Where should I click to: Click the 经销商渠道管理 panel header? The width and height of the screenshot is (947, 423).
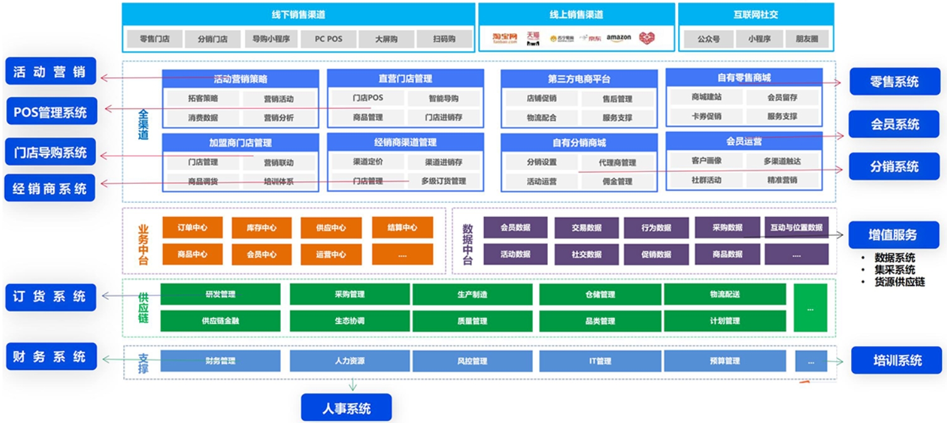coord(405,142)
